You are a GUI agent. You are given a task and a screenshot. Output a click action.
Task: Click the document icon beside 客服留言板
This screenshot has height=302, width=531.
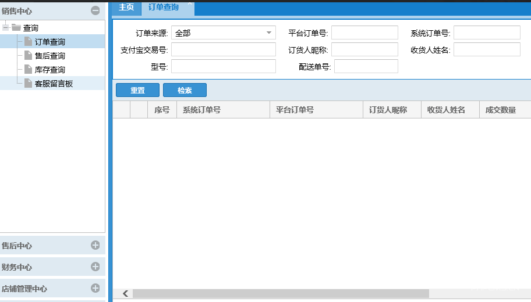coord(28,83)
